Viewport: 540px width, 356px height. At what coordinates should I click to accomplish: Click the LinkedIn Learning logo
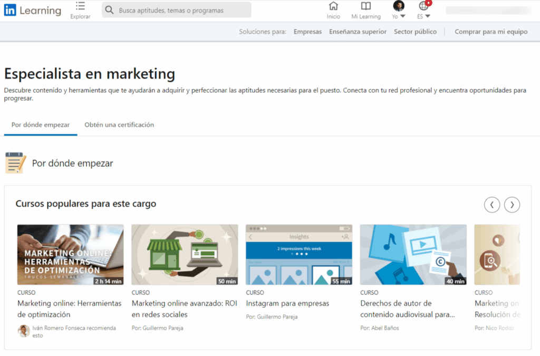point(32,10)
